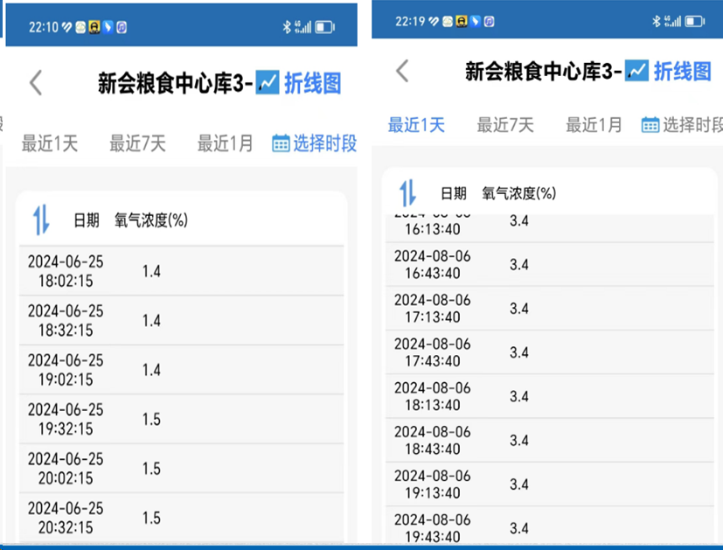
Task: Tap the back arrow in the left phone screen
Action: (x=36, y=83)
